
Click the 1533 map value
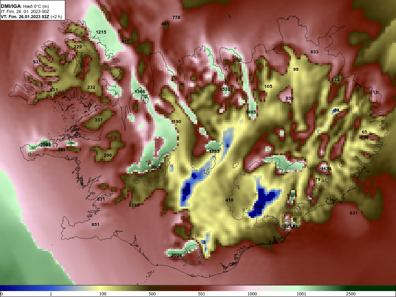tap(225, 89)
